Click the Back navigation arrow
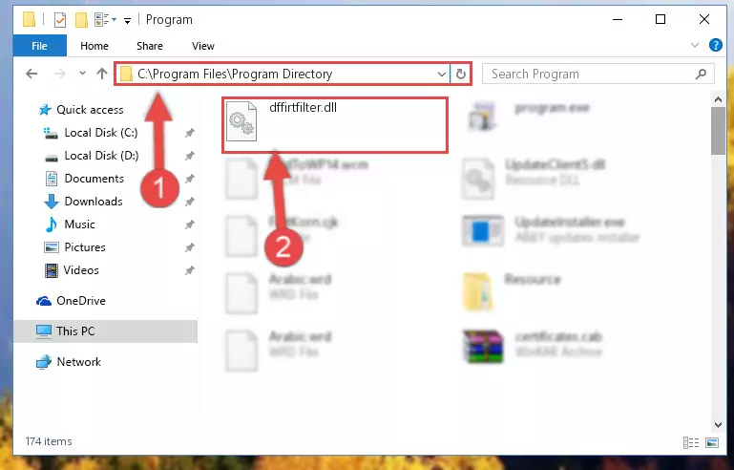The width and height of the screenshot is (734, 470). pyautogui.click(x=31, y=74)
